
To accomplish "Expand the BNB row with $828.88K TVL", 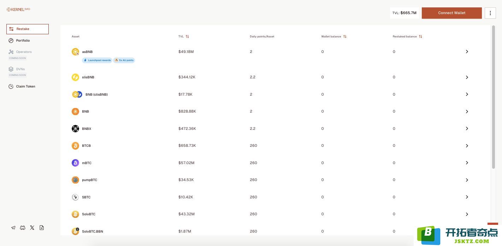I will point(467,112).
